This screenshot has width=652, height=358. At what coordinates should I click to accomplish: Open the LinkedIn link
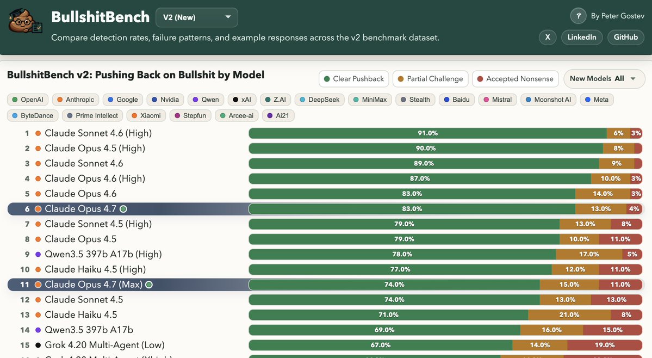click(581, 37)
